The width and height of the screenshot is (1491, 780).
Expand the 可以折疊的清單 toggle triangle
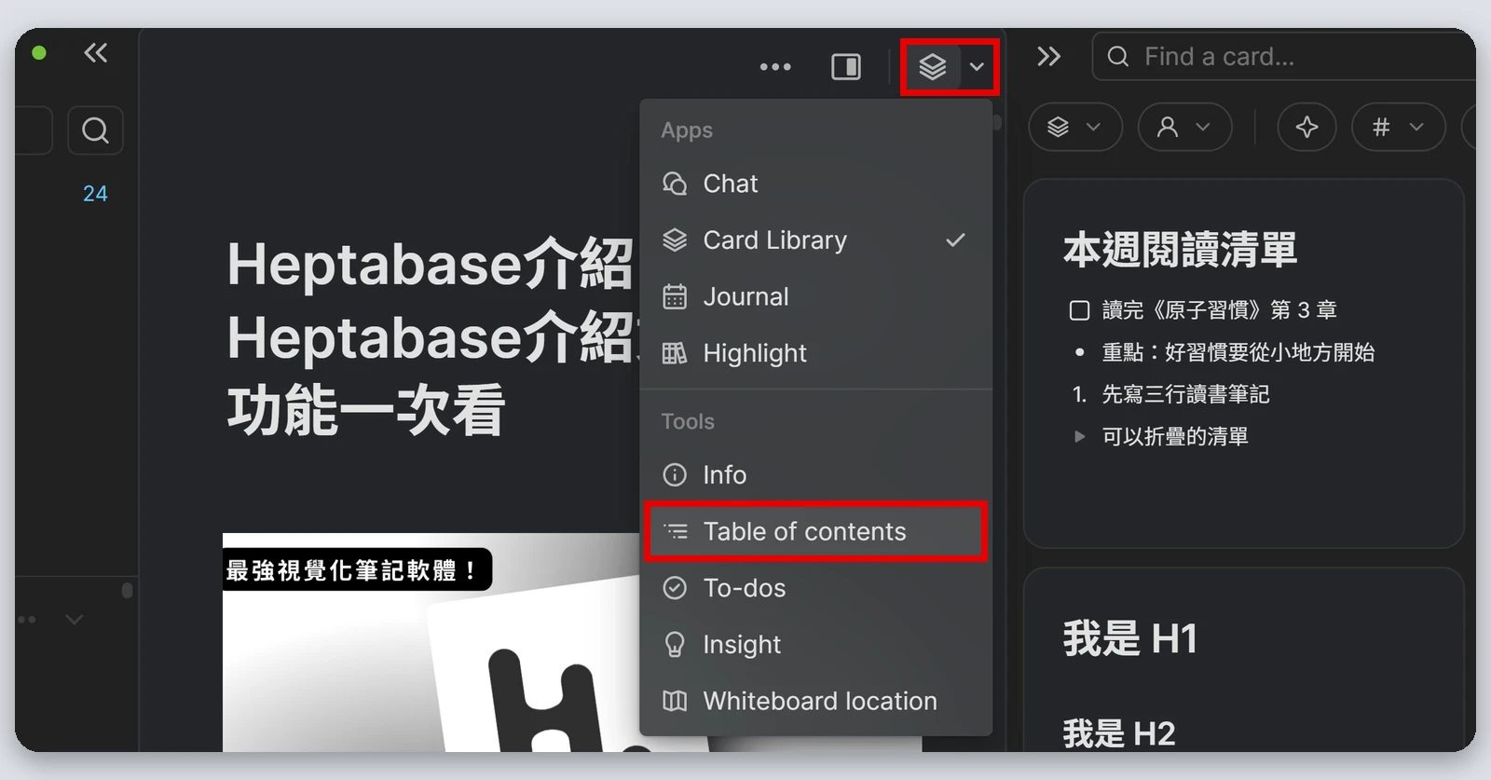(x=1079, y=436)
